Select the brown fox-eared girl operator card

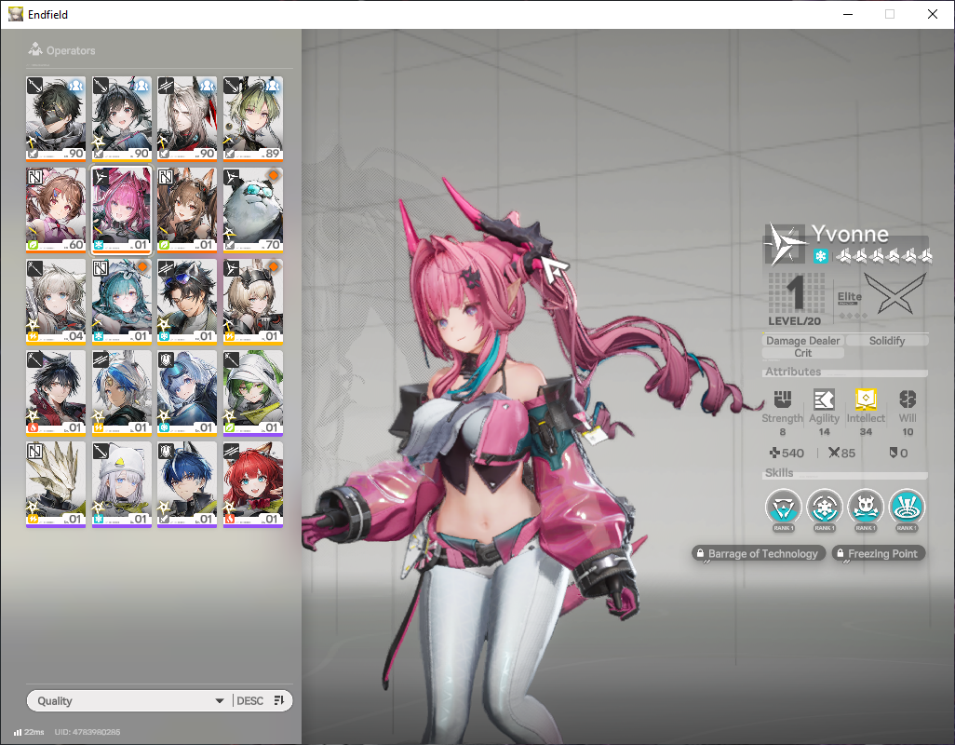(187, 210)
